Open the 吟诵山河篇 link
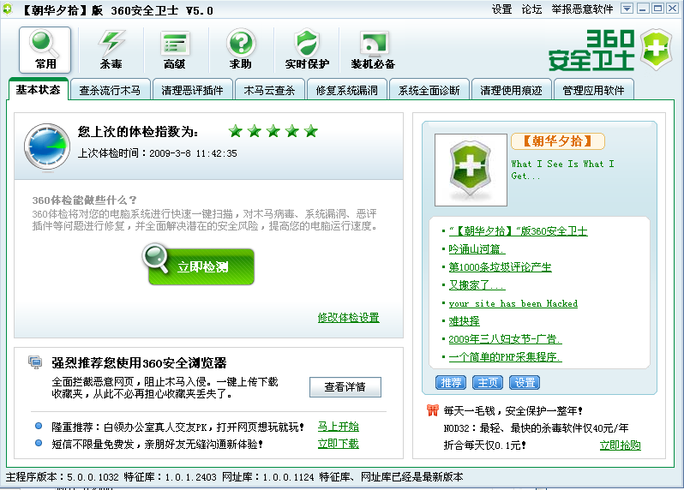The height and width of the screenshot is (490, 684). pyautogui.click(x=477, y=249)
